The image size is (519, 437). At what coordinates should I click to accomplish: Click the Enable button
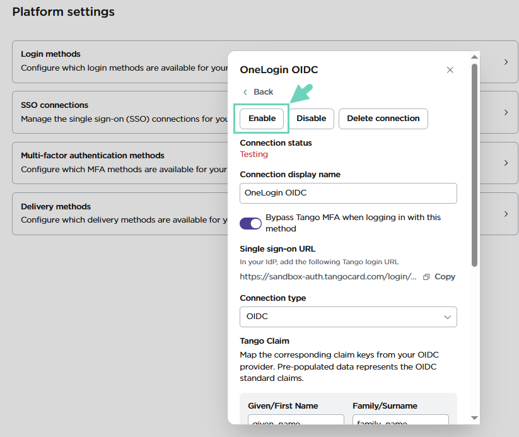tap(262, 119)
